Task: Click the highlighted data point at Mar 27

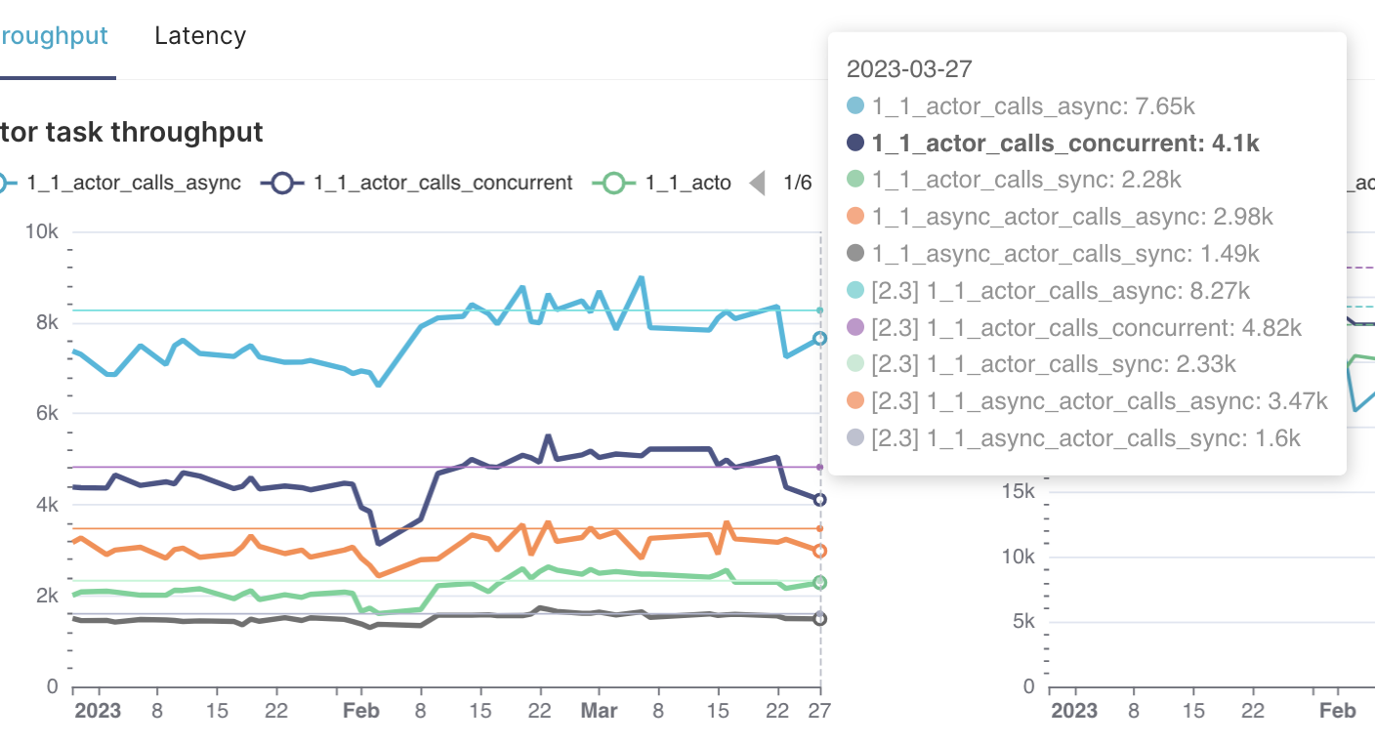Action: pyautogui.click(x=820, y=498)
